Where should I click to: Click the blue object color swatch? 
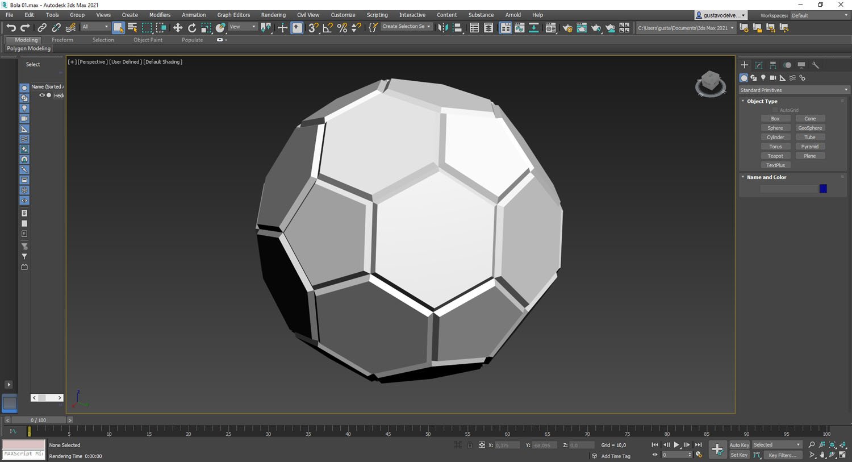[823, 189]
